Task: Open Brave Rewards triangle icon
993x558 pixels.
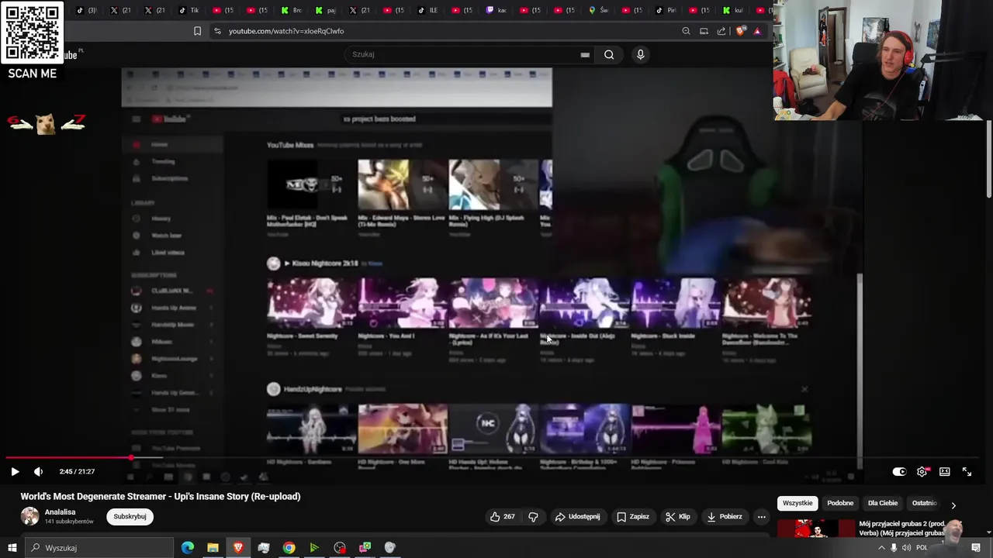Action: (x=757, y=31)
